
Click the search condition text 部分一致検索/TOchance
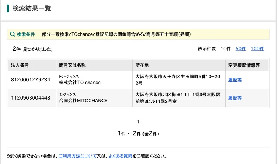[x=67, y=34]
